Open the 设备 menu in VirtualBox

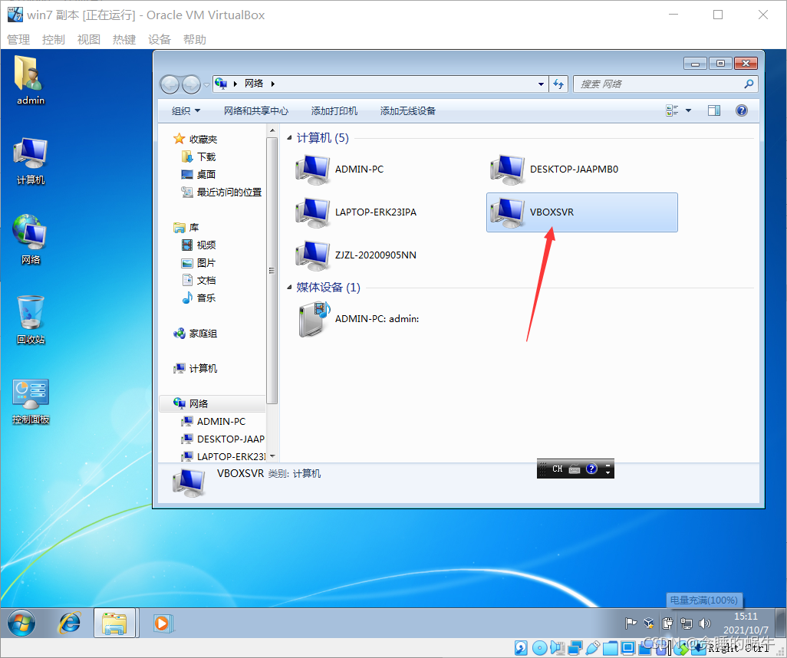(159, 40)
